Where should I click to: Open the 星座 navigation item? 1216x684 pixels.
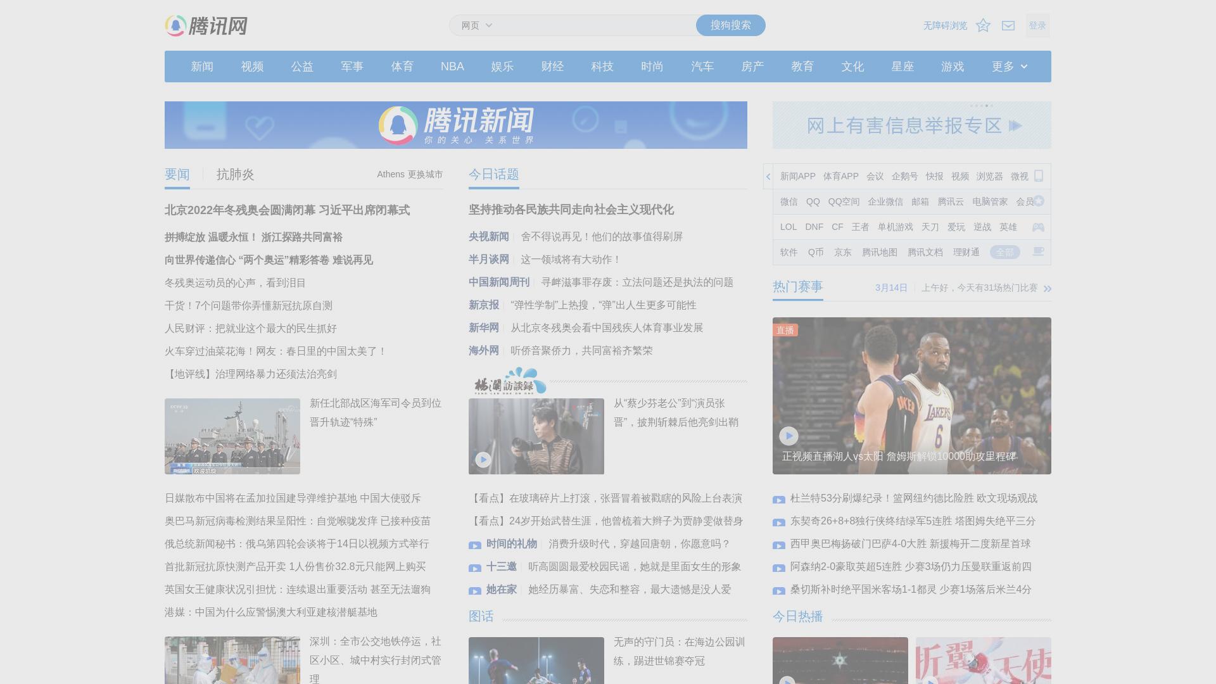point(902,66)
